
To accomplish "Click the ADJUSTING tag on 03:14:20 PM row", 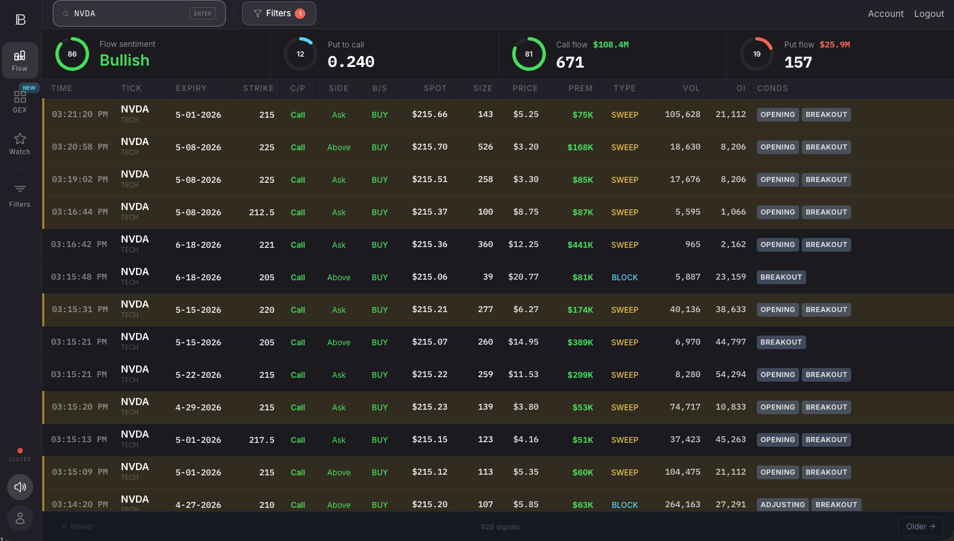I will pos(783,505).
